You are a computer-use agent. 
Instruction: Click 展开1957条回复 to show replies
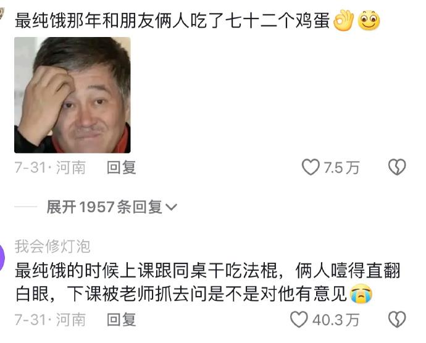[104, 207]
